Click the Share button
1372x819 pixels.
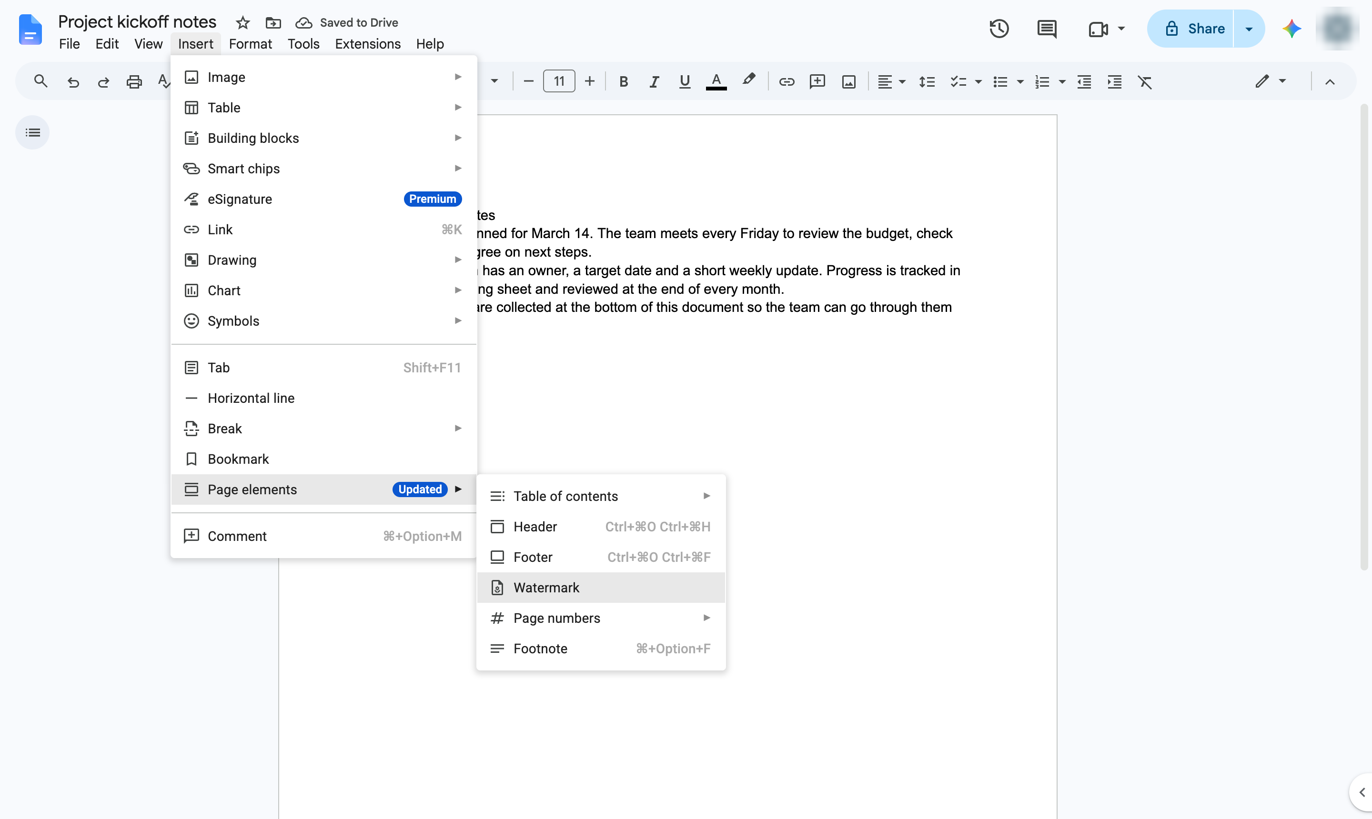click(x=1190, y=29)
